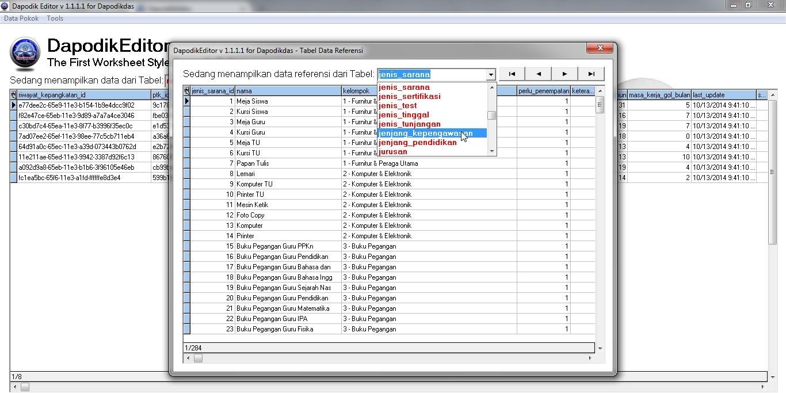Image resolution: width=786 pixels, height=393 pixels.
Task: Select the Printer TU cell
Action: [x=288, y=194]
